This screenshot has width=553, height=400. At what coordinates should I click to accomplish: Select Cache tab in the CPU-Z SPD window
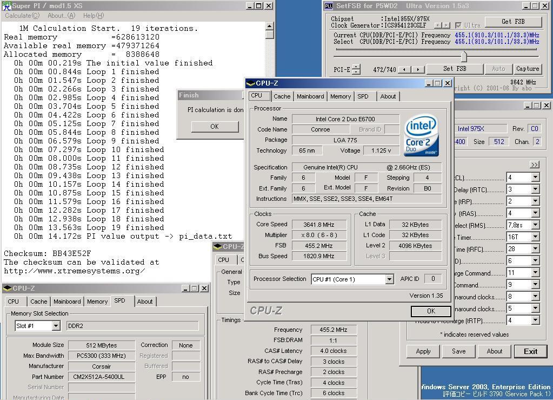(x=38, y=301)
